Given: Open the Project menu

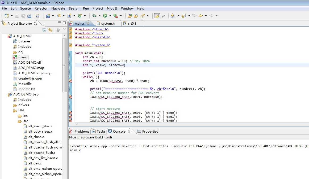Looking at the screenshot, I should (x=98, y=8).
